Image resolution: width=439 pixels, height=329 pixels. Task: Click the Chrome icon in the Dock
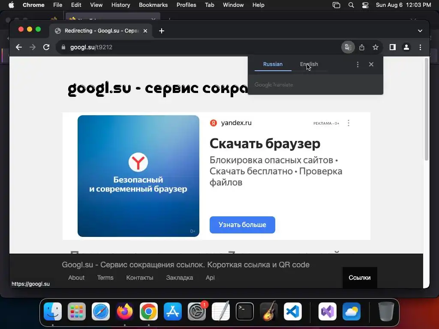click(x=149, y=311)
